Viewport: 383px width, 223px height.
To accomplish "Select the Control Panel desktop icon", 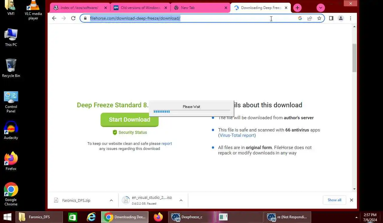I will click(x=11, y=102).
